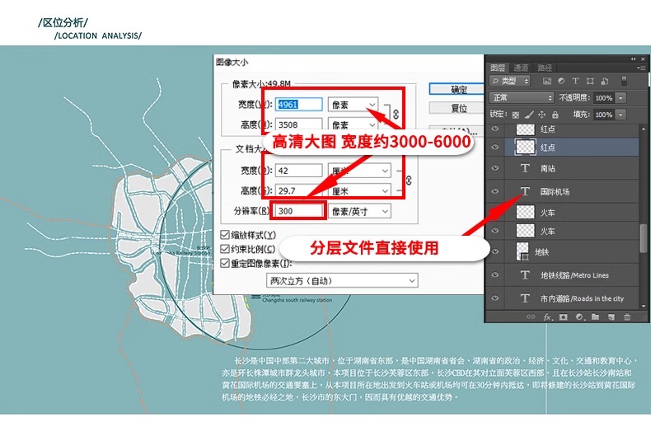
Task: Open the 类型 layer filter dropdown
Action: click(x=510, y=81)
